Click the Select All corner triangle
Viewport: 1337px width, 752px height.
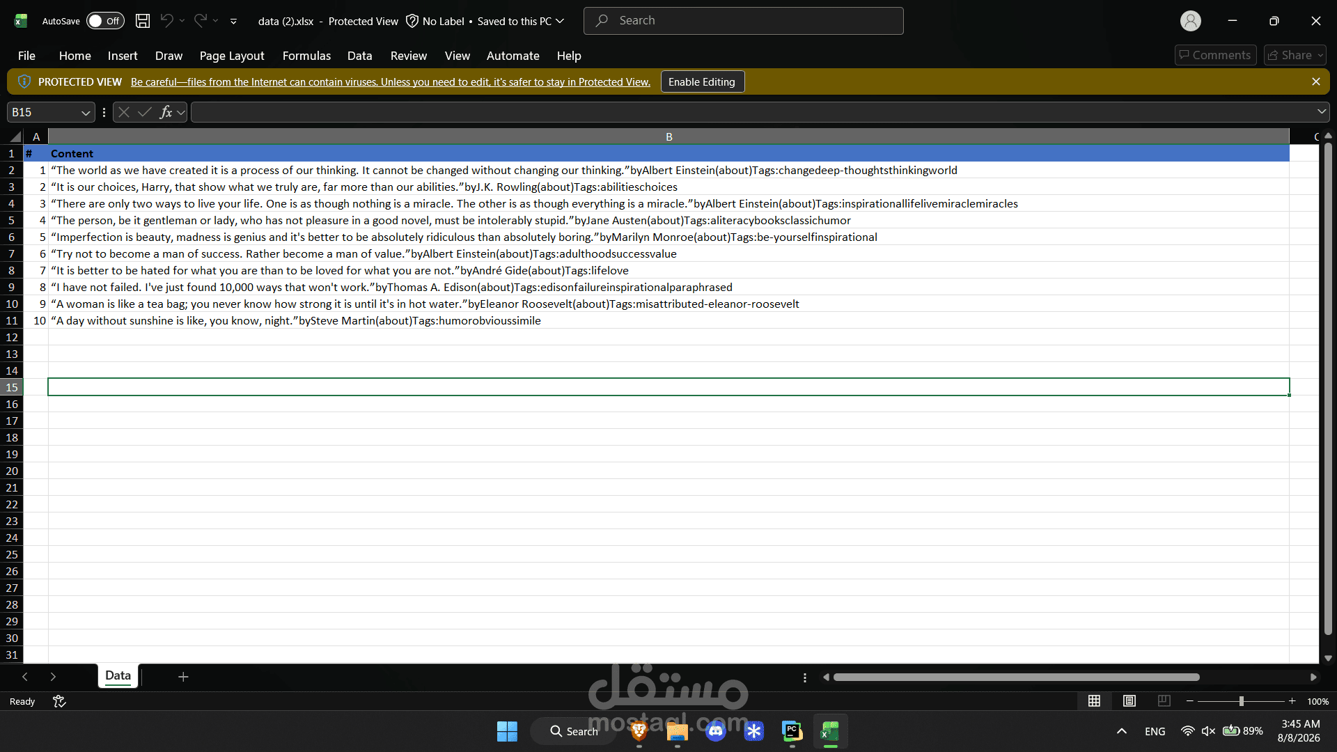point(15,136)
